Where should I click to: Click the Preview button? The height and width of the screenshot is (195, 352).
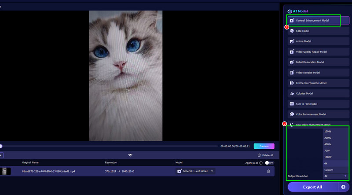coord(264,146)
